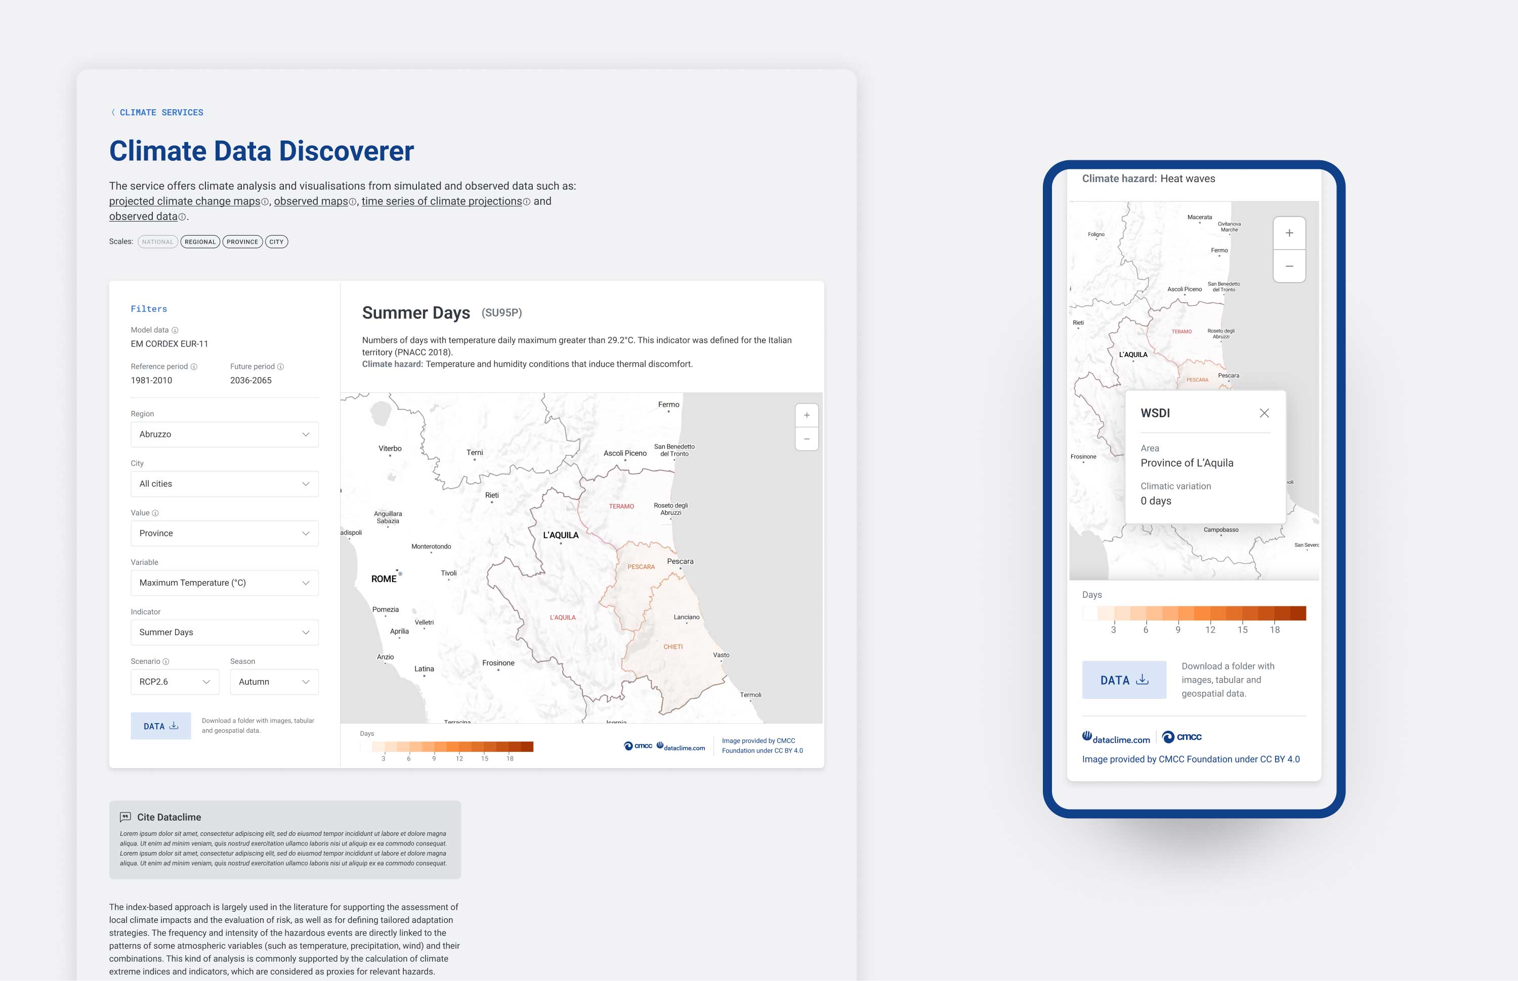Screen dimensions: 1518x981
Task: Zoom in on the tablet Heat waves map
Action: (1289, 233)
